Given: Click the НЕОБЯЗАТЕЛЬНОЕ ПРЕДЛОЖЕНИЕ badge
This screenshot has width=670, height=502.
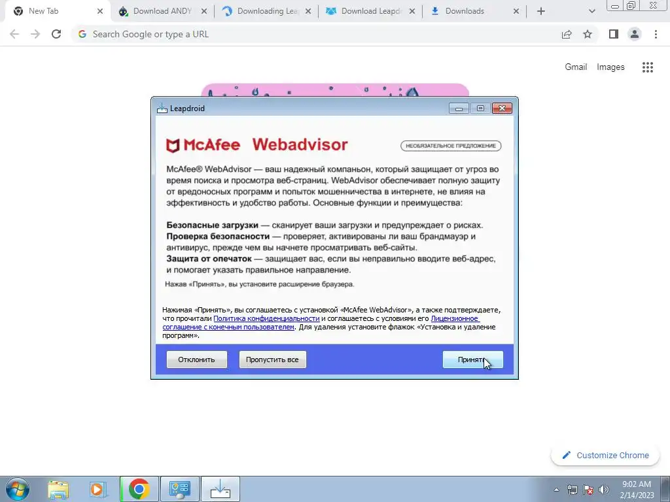Looking at the screenshot, I should pyautogui.click(x=451, y=146).
